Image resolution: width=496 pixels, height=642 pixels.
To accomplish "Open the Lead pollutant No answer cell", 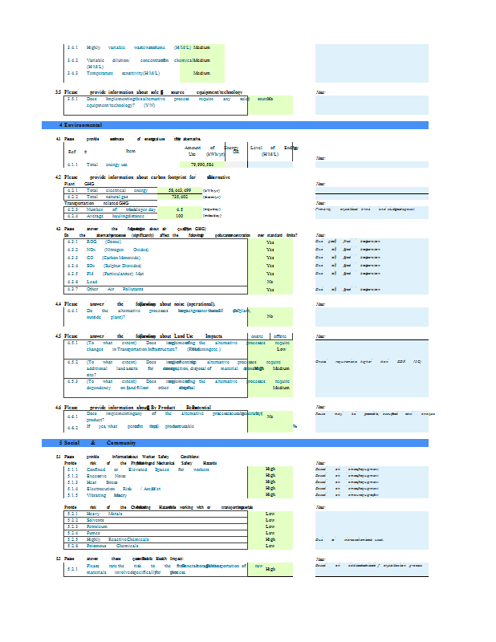I will (270, 282).
